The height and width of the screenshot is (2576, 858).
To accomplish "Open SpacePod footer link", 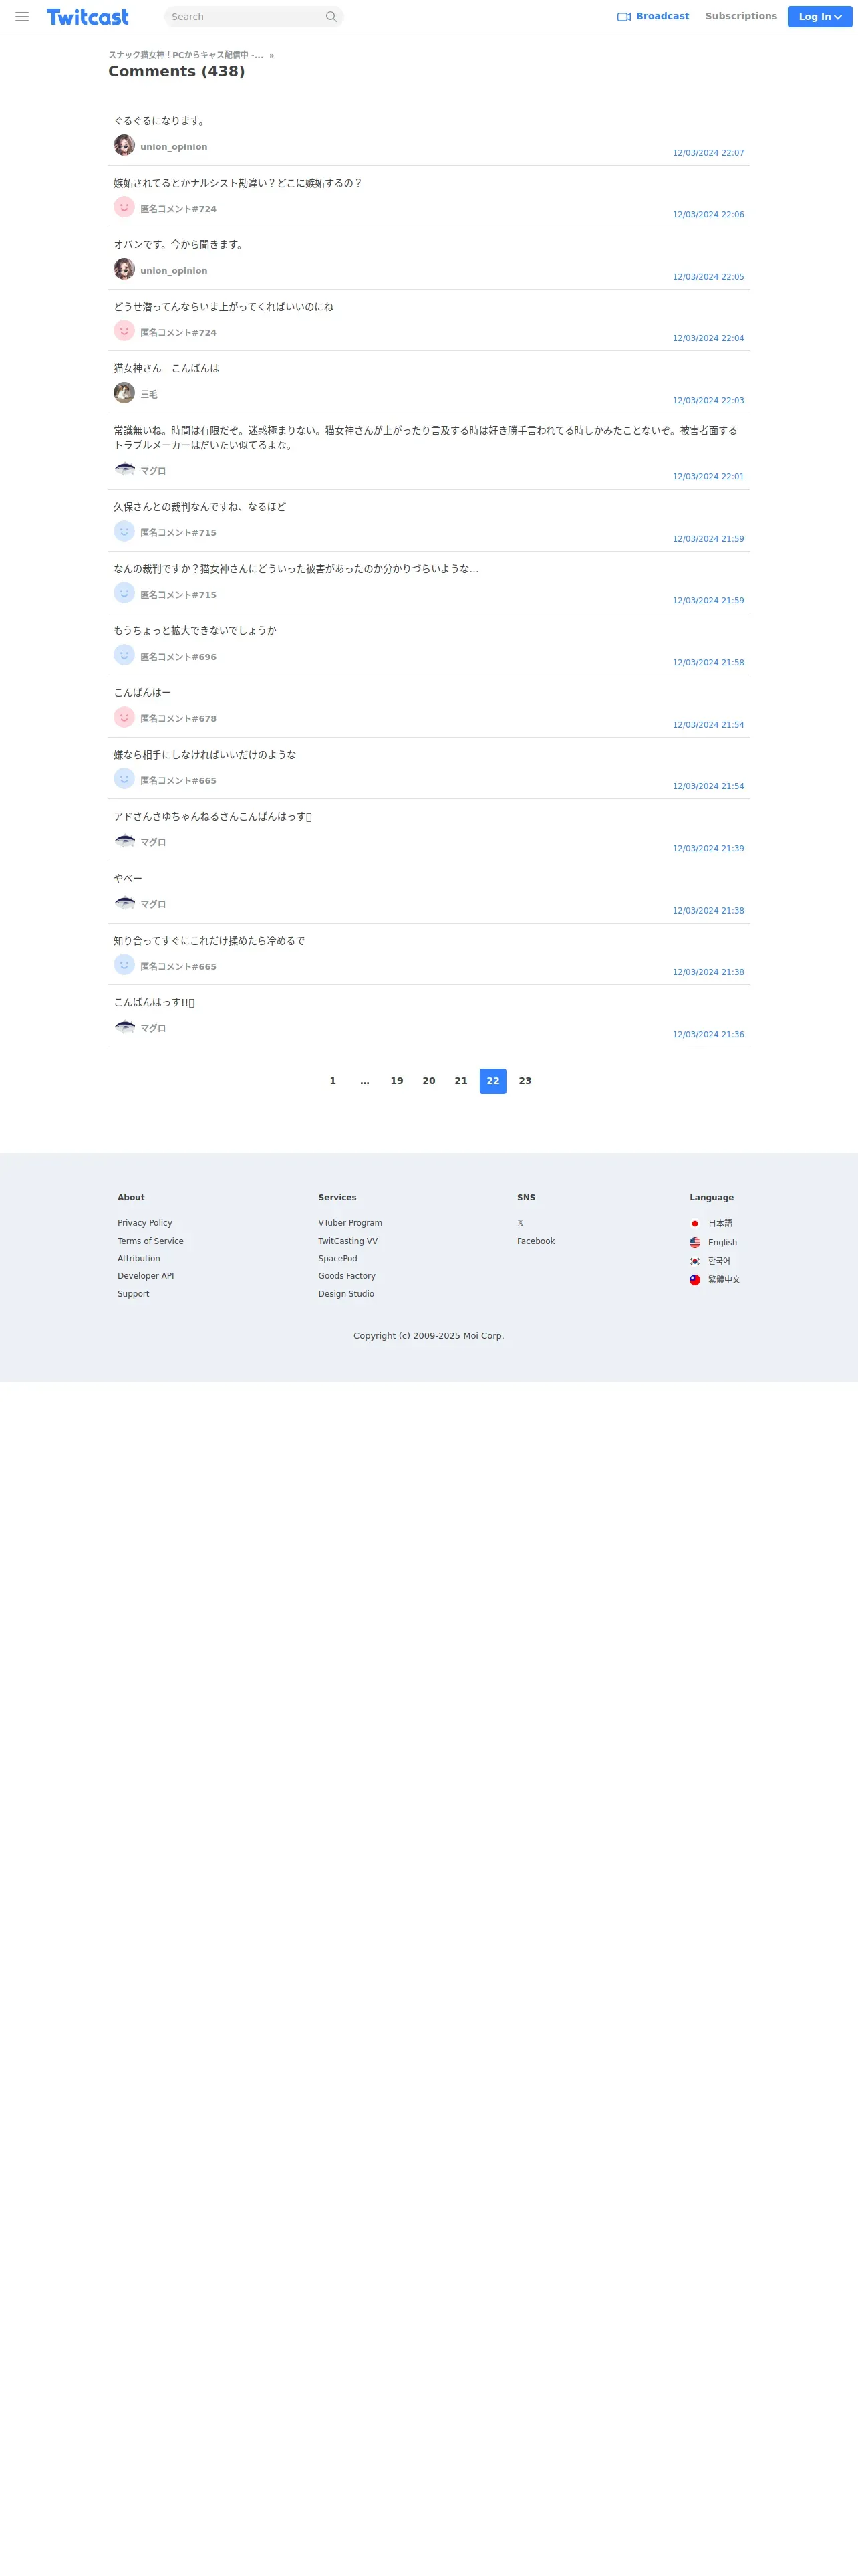I will coord(337,1259).
